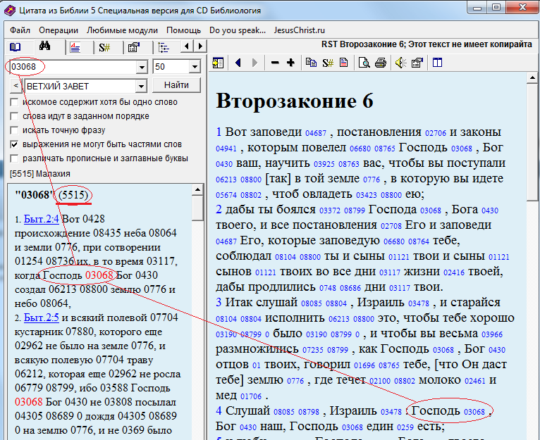Click the search results vertical scrollbar
Screen dimensions: 540x440
point(198,317)
